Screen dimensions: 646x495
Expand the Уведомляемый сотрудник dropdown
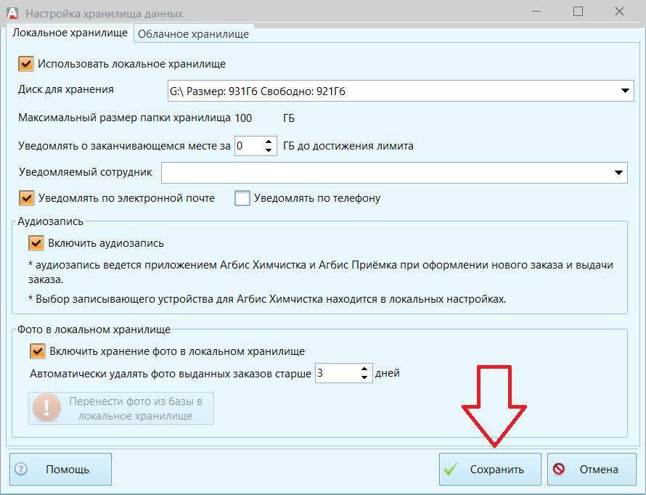[618, 173]
